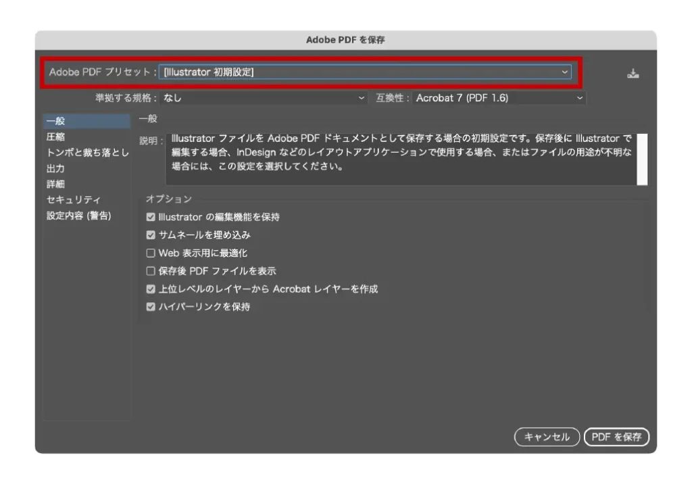Screen dimensions: 692x484
Task: Open the 互換性 Acrobat 7 dropdown
Action: click(499, 98)
